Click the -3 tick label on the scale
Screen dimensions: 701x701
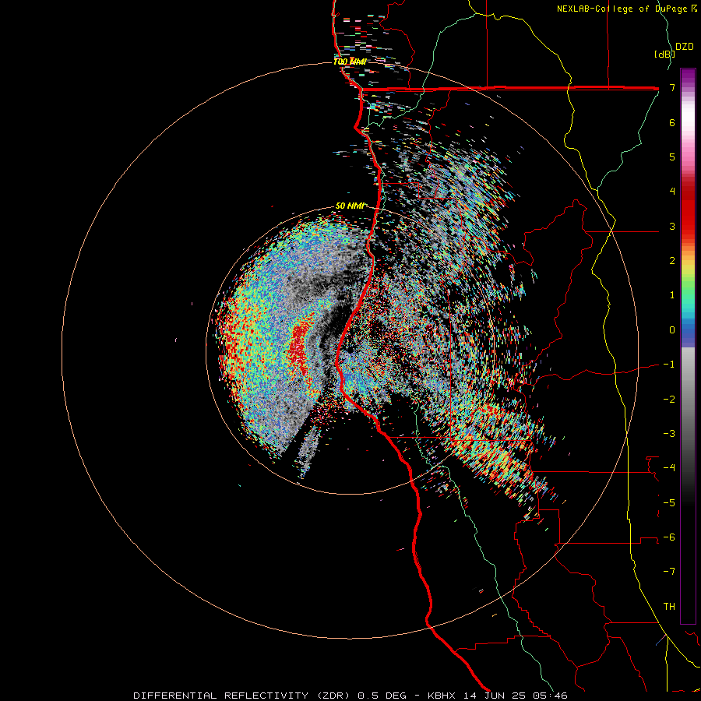(669, 433)
